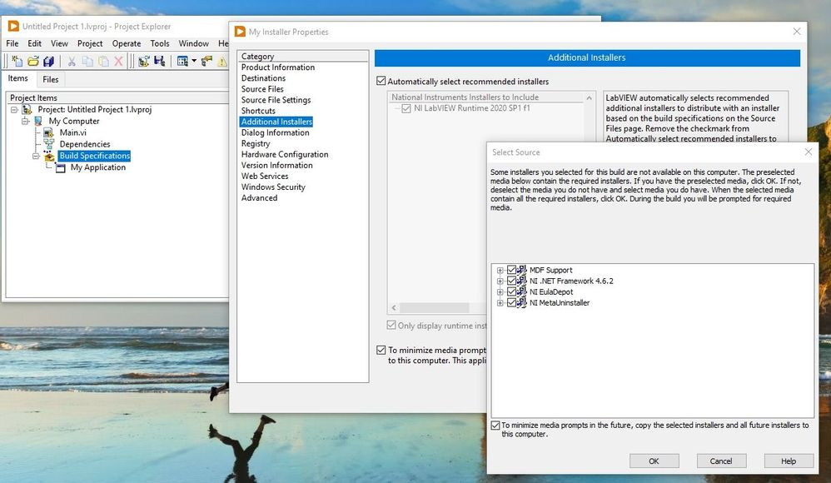Screen dimensions: 831x483
Task: Click the My Application window icon
Action: click(x=61, y=167)
